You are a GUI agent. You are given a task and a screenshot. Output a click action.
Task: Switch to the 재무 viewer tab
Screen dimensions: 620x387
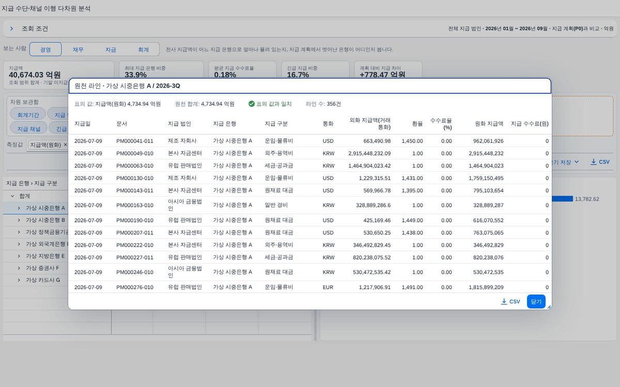(78, 50)
